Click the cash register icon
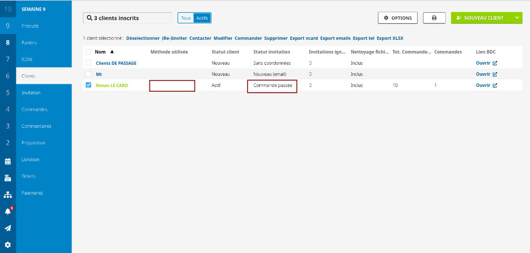 tap(7, 178)
